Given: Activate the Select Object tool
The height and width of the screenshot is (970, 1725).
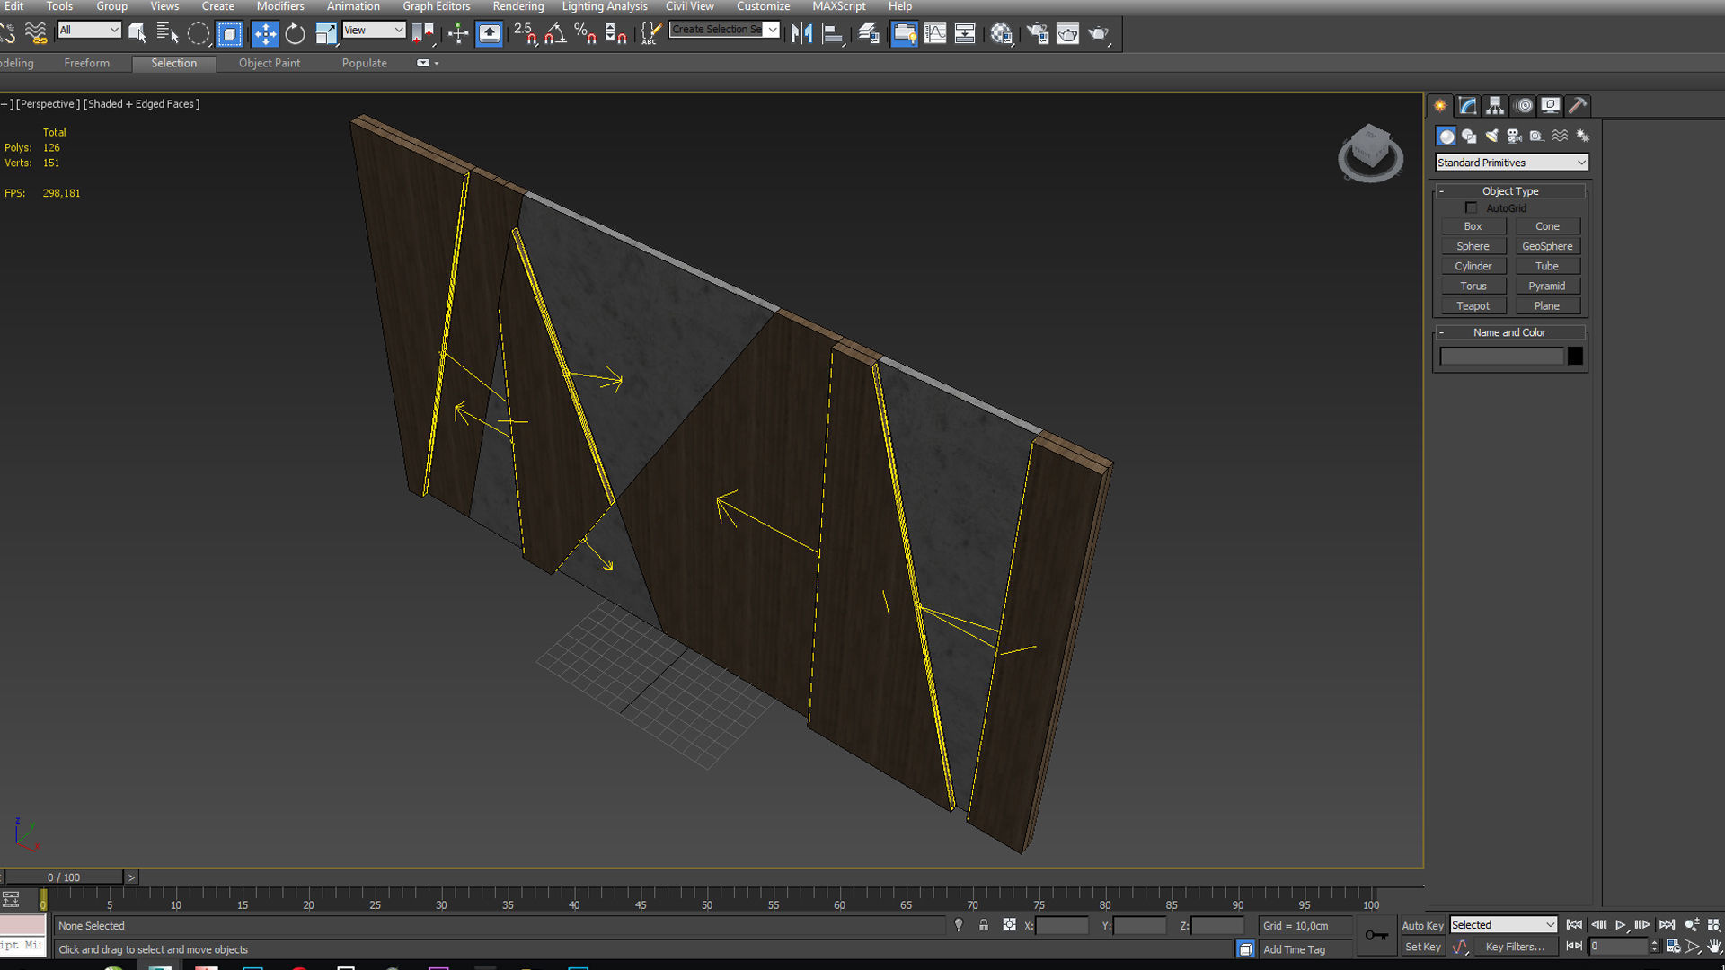Looking at the screenshot, I should 137,34.
